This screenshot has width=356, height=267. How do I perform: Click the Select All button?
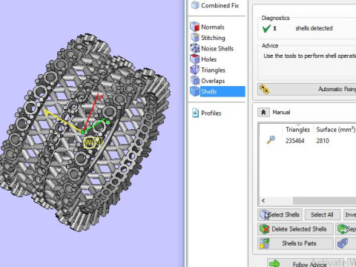[323, 214]
